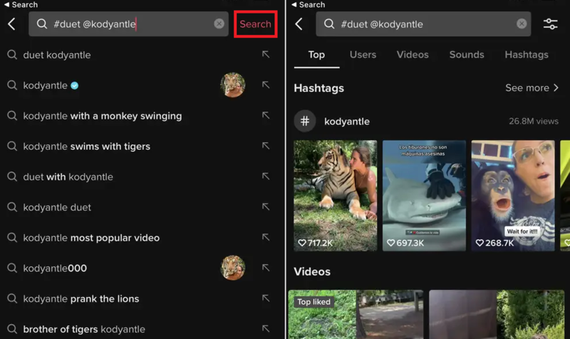Screen dimensions: 570x339
Task: Click the Videos section heading
Action: tap(312, 271)
